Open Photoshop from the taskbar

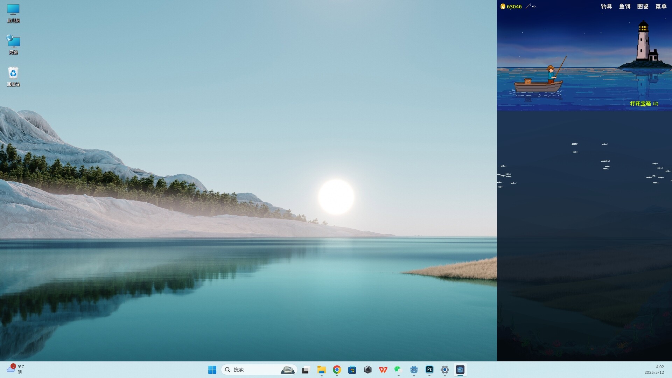point(429,370)
